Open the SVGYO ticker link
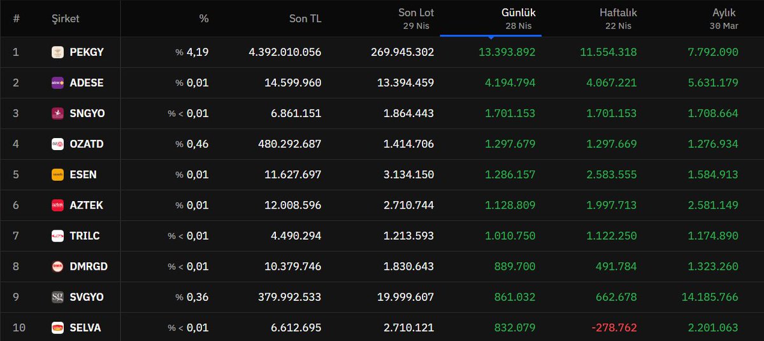Viewport: 764px width, 341px height. pos(87,297)
